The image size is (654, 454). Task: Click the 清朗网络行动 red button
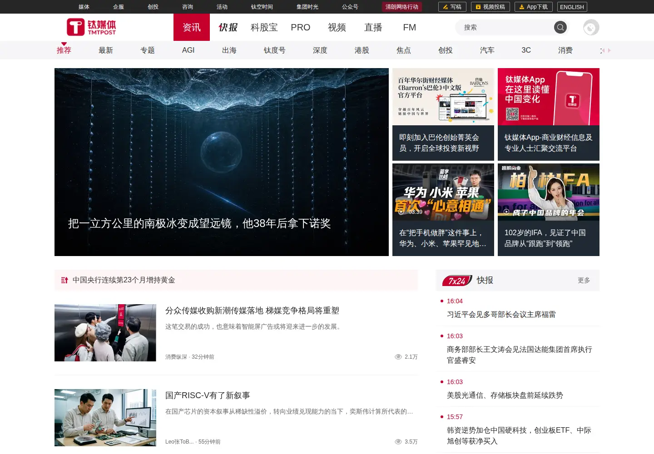[402, 7]
